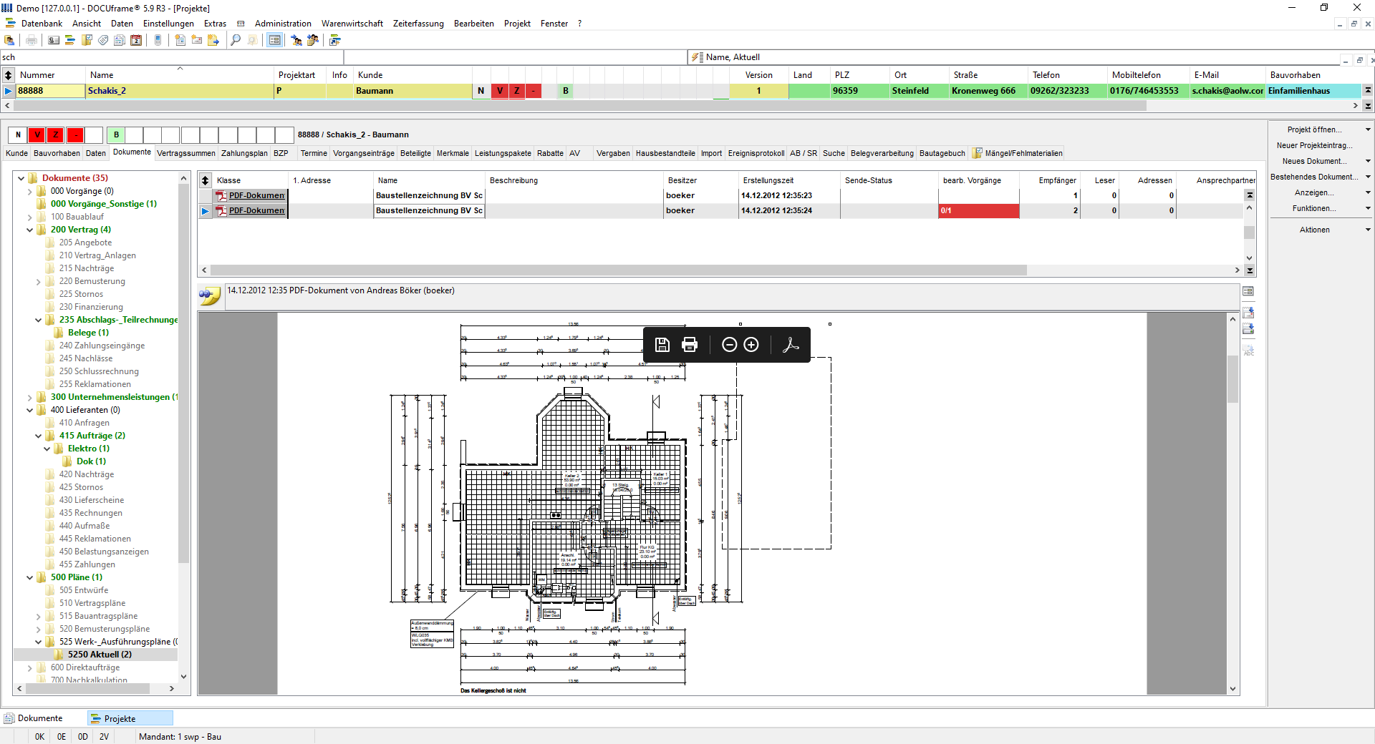Click Neuer Projekteintrag button
This screenshot has height=744, width=1375.
[1315, 145]
